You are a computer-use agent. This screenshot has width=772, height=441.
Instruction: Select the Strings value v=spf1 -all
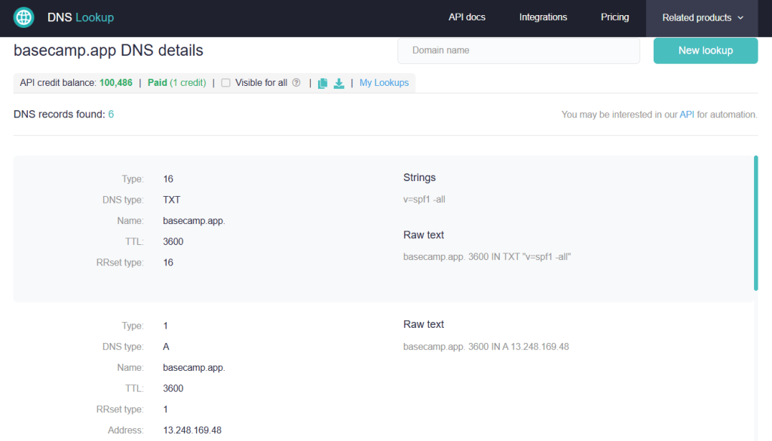(x=424, y=199)
